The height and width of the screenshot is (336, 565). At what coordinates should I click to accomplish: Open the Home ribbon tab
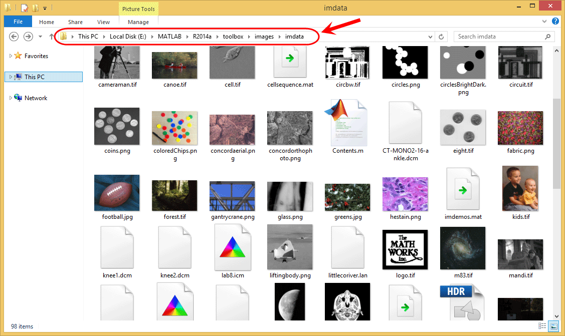(x=47, y=22)
